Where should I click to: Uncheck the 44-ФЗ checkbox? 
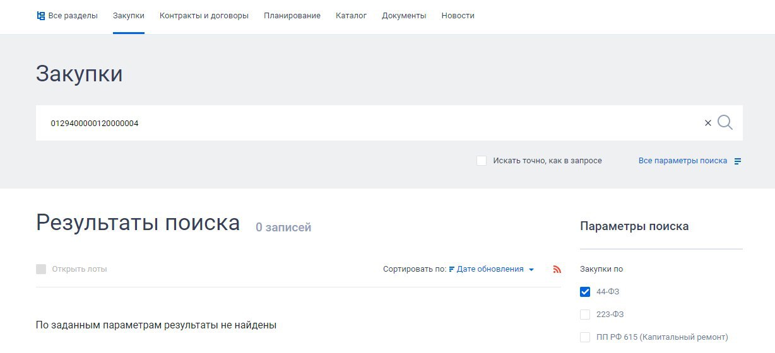pos(585,292)
